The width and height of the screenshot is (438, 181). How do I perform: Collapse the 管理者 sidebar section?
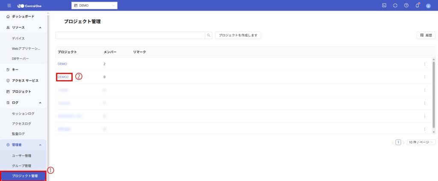pyautogui.click(x=40, y=145)
